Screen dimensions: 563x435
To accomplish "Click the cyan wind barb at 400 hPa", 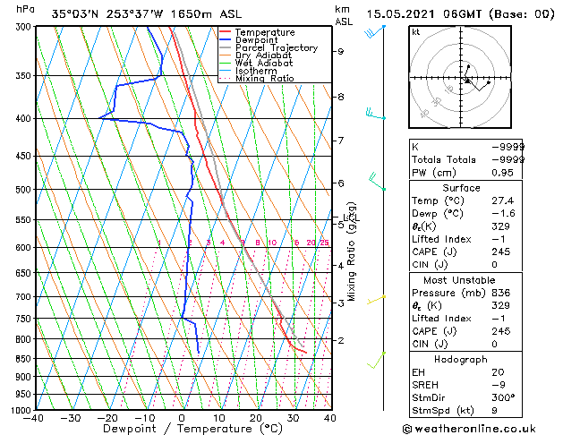I will (x=376, y=114).
